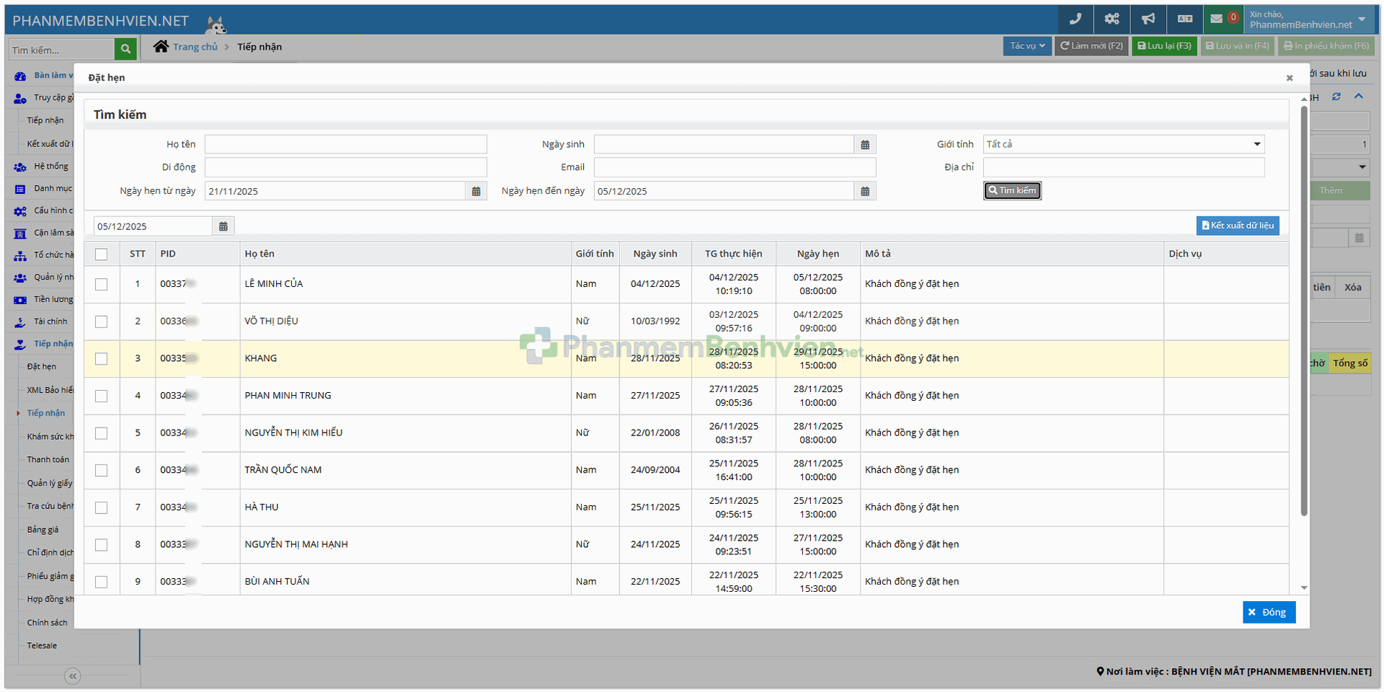Open the mail envelope notifications icon
Viewport: 1384px width, 692px height.
coord(1217,19)
